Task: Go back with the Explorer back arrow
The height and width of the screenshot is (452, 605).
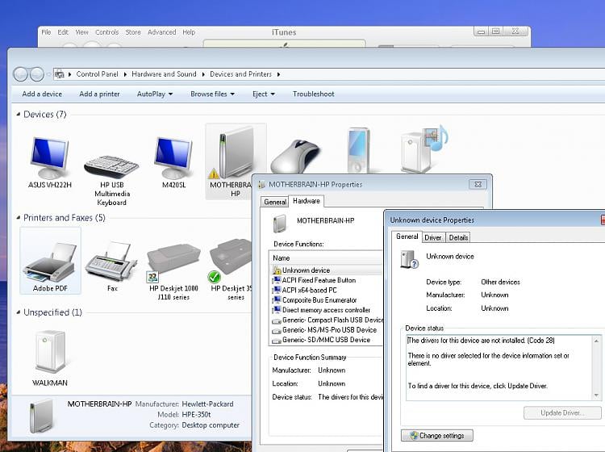Action: point(21,74)
